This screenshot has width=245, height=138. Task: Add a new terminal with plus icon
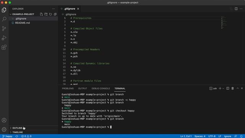tap(220, 89)
